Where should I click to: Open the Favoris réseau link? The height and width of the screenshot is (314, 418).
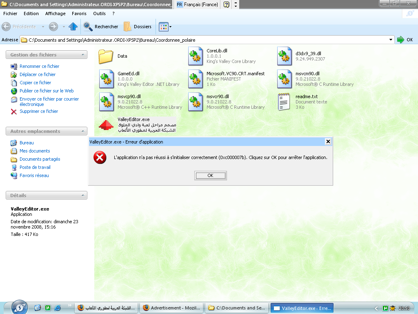[34, 176]
